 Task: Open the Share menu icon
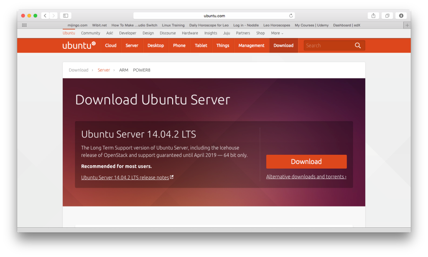(373, 16)
